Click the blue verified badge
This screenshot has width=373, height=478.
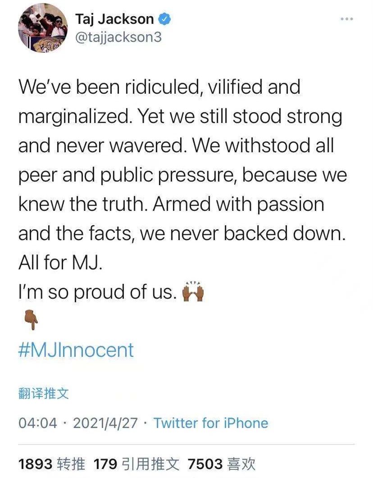coord(164,19)
